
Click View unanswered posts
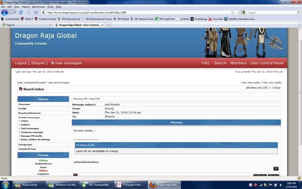tap(31, 82)
